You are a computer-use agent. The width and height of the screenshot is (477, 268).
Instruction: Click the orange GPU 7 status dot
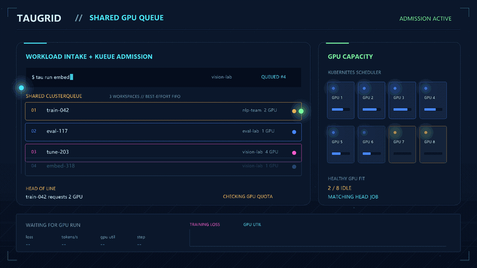pyautogui.click(x=395, y=133)
